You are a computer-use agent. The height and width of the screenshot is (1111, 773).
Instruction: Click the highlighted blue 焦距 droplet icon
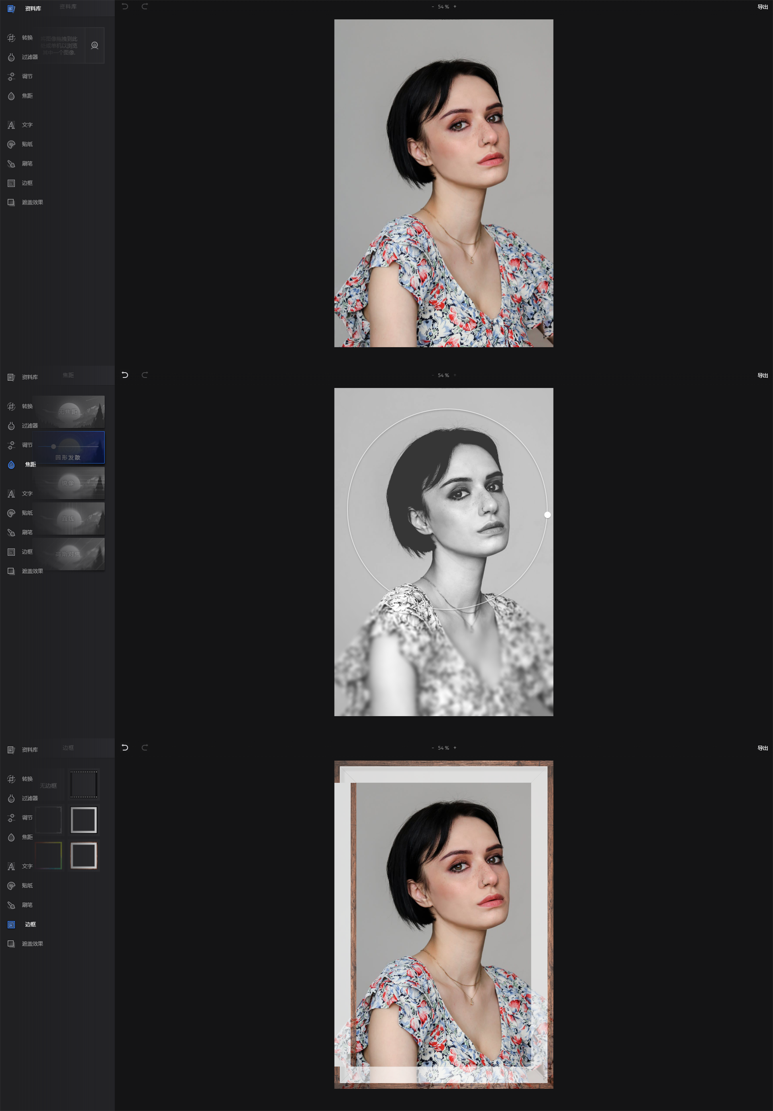(11, 464)
